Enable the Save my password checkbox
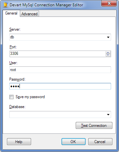Screen dimensions: 119x152 pyautogui.click(x=12, y=97)
